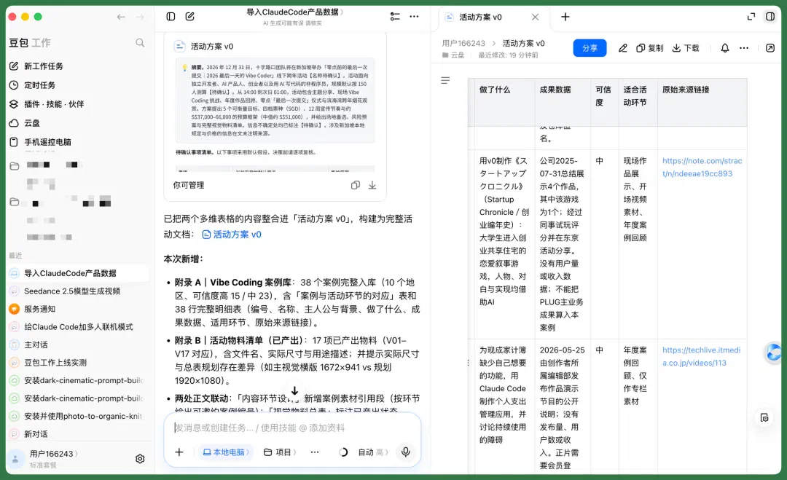Click the message input field
The image size is (787, 480).
pyautogui.click(x=292, y=428)
